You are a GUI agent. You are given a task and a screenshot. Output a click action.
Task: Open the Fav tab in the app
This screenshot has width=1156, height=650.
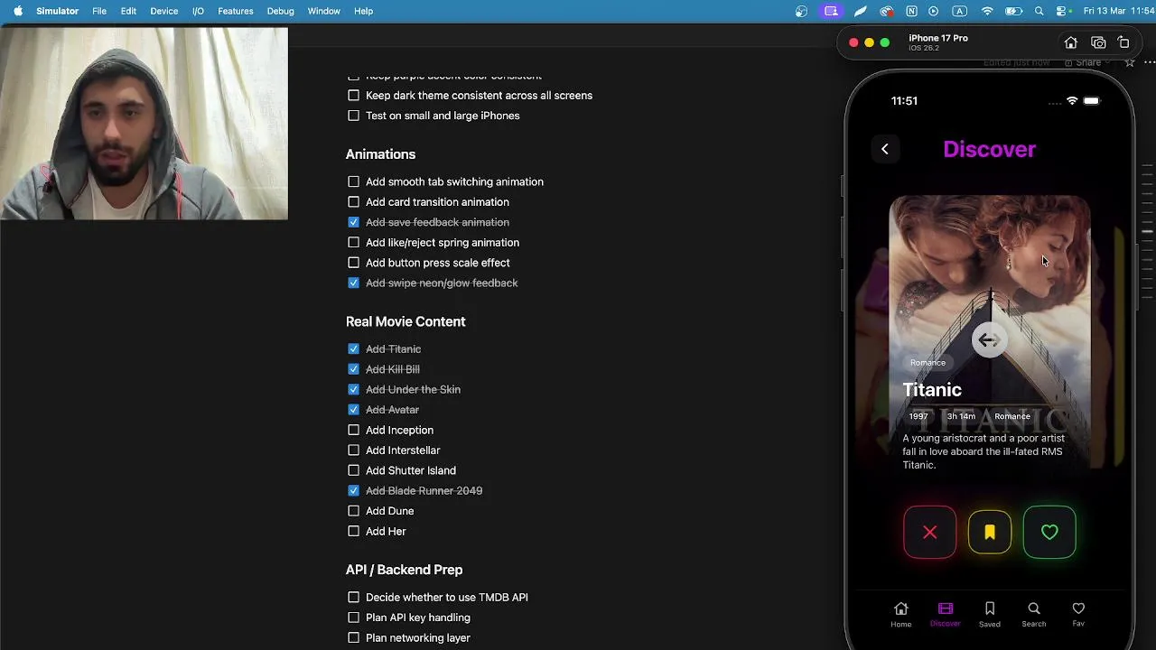(x=1078, y=614)
